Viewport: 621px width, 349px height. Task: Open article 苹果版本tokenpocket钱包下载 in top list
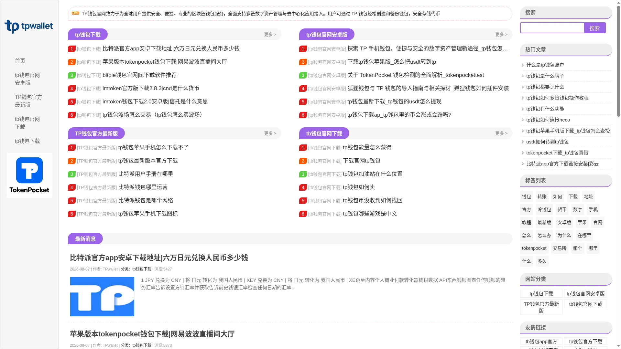165,62
